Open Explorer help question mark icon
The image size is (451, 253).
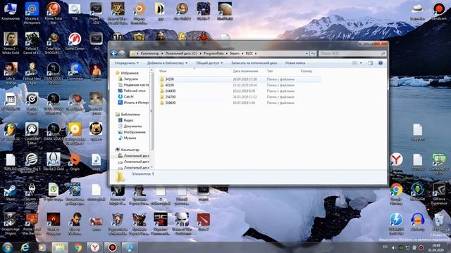point(381,63)
